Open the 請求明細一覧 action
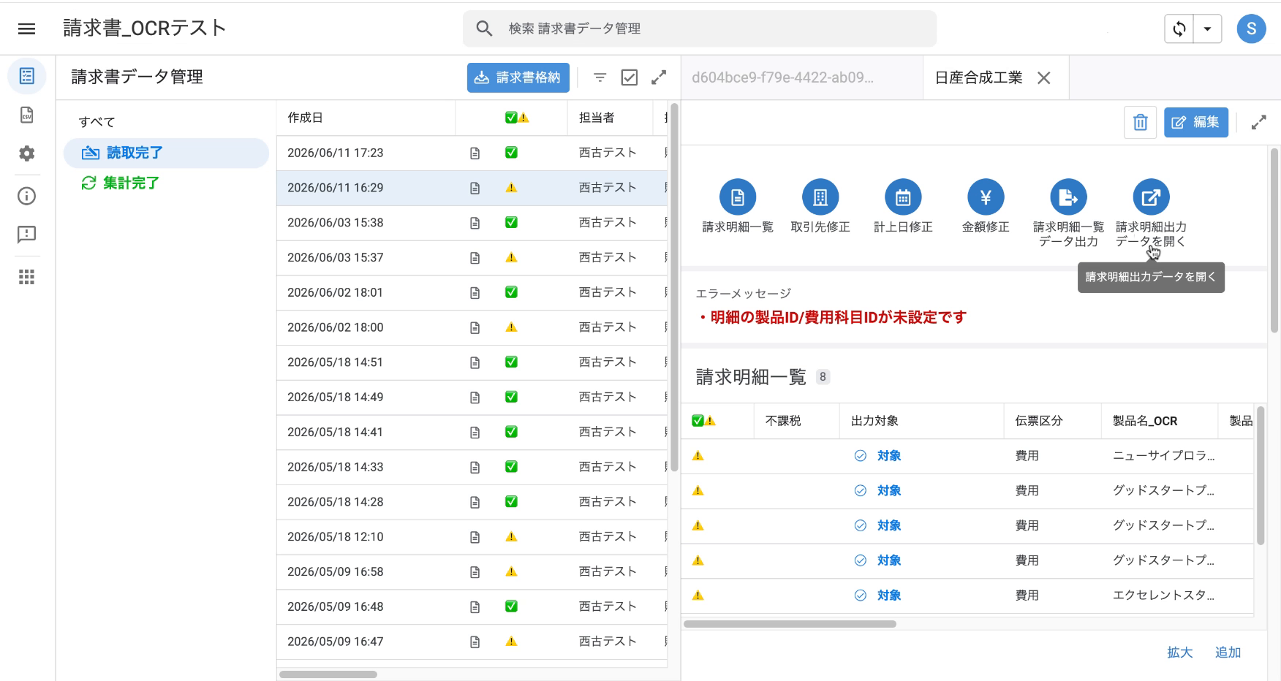The image size is (1281, 681). click(738, 206)
